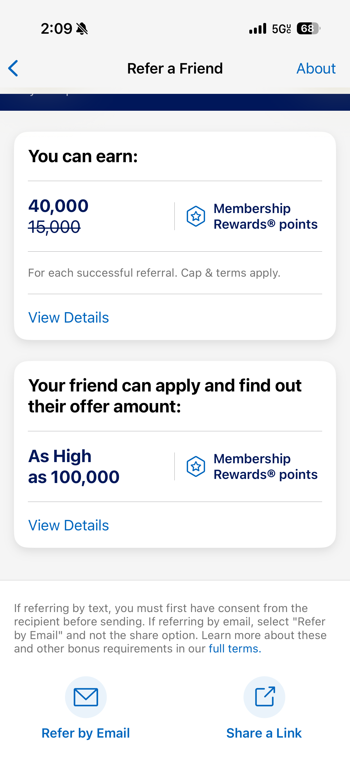Viewport: 350px width, 762px height.
Task: Tap the muted bell status icon
Action: pyautogui.click(x=82, y=29)
